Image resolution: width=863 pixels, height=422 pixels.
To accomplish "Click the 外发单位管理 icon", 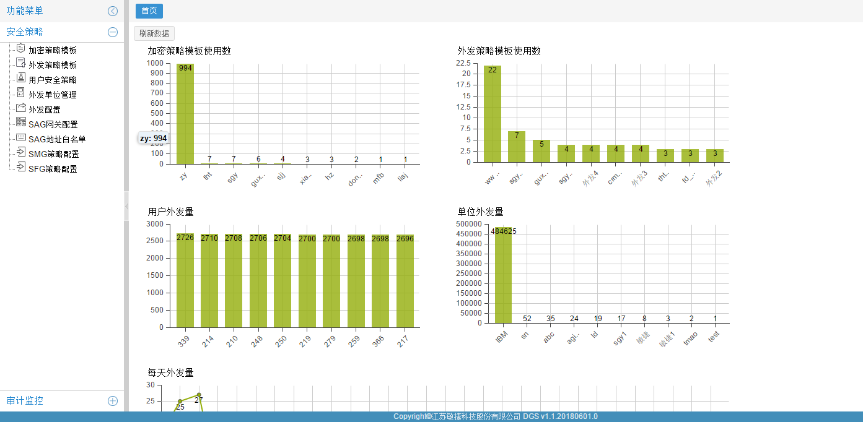I will pos(21,93).
